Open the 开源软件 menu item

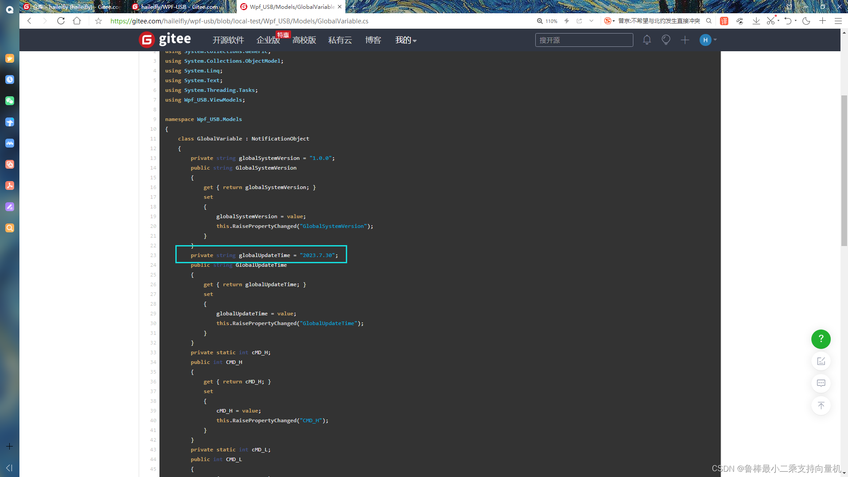click(x=228, y=40)
